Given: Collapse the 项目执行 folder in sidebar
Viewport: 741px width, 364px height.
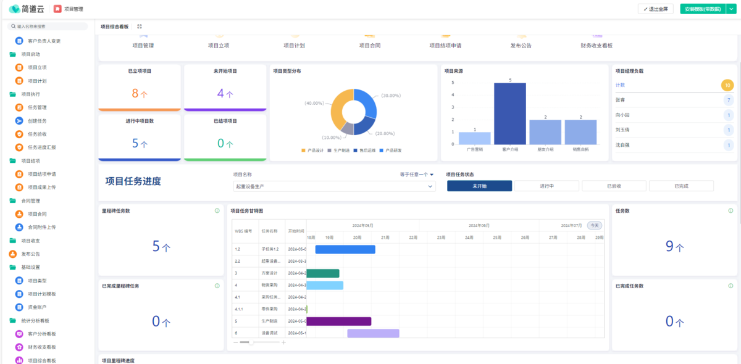Looking at the screenshot, I should pos(13,94).
